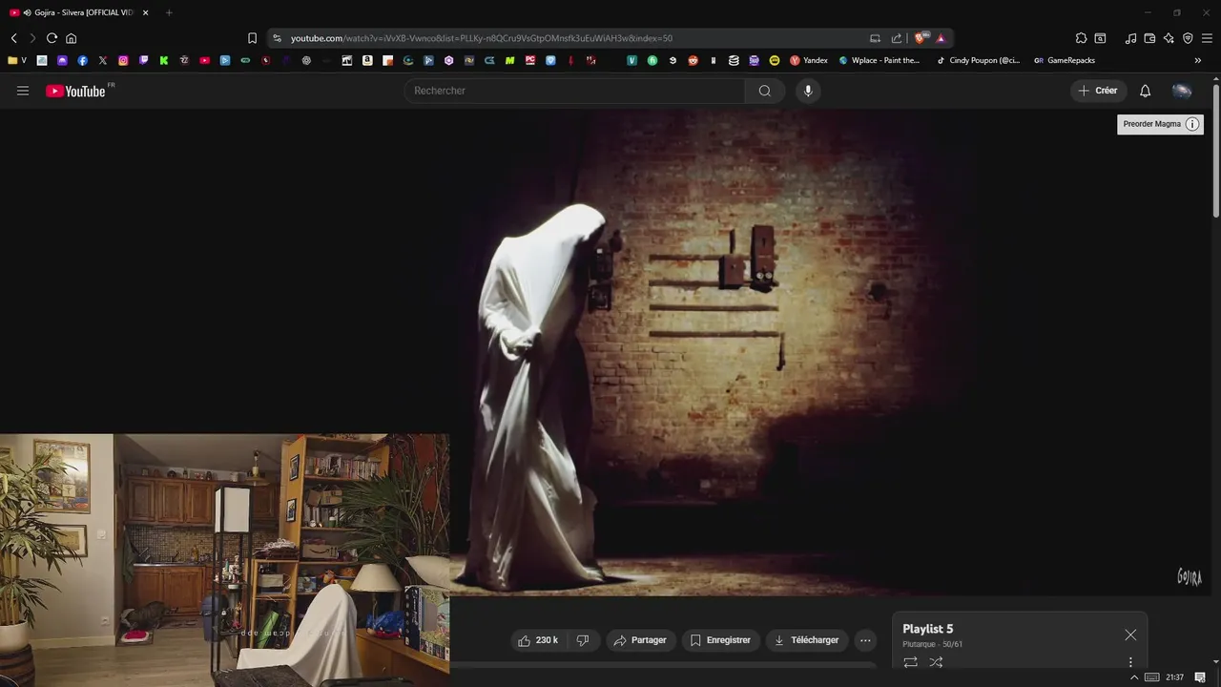
Task: Go back in browser history
Action: tap(13, 38)
